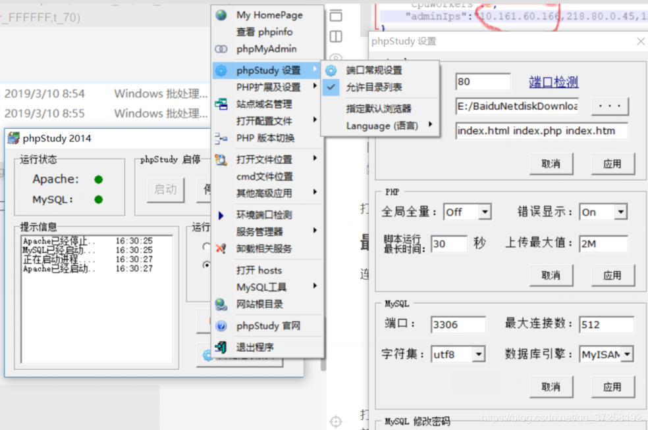Click the 脚本运行最长时间 field showing 30
The image size is (648, 430).
[x=449, y=244]
